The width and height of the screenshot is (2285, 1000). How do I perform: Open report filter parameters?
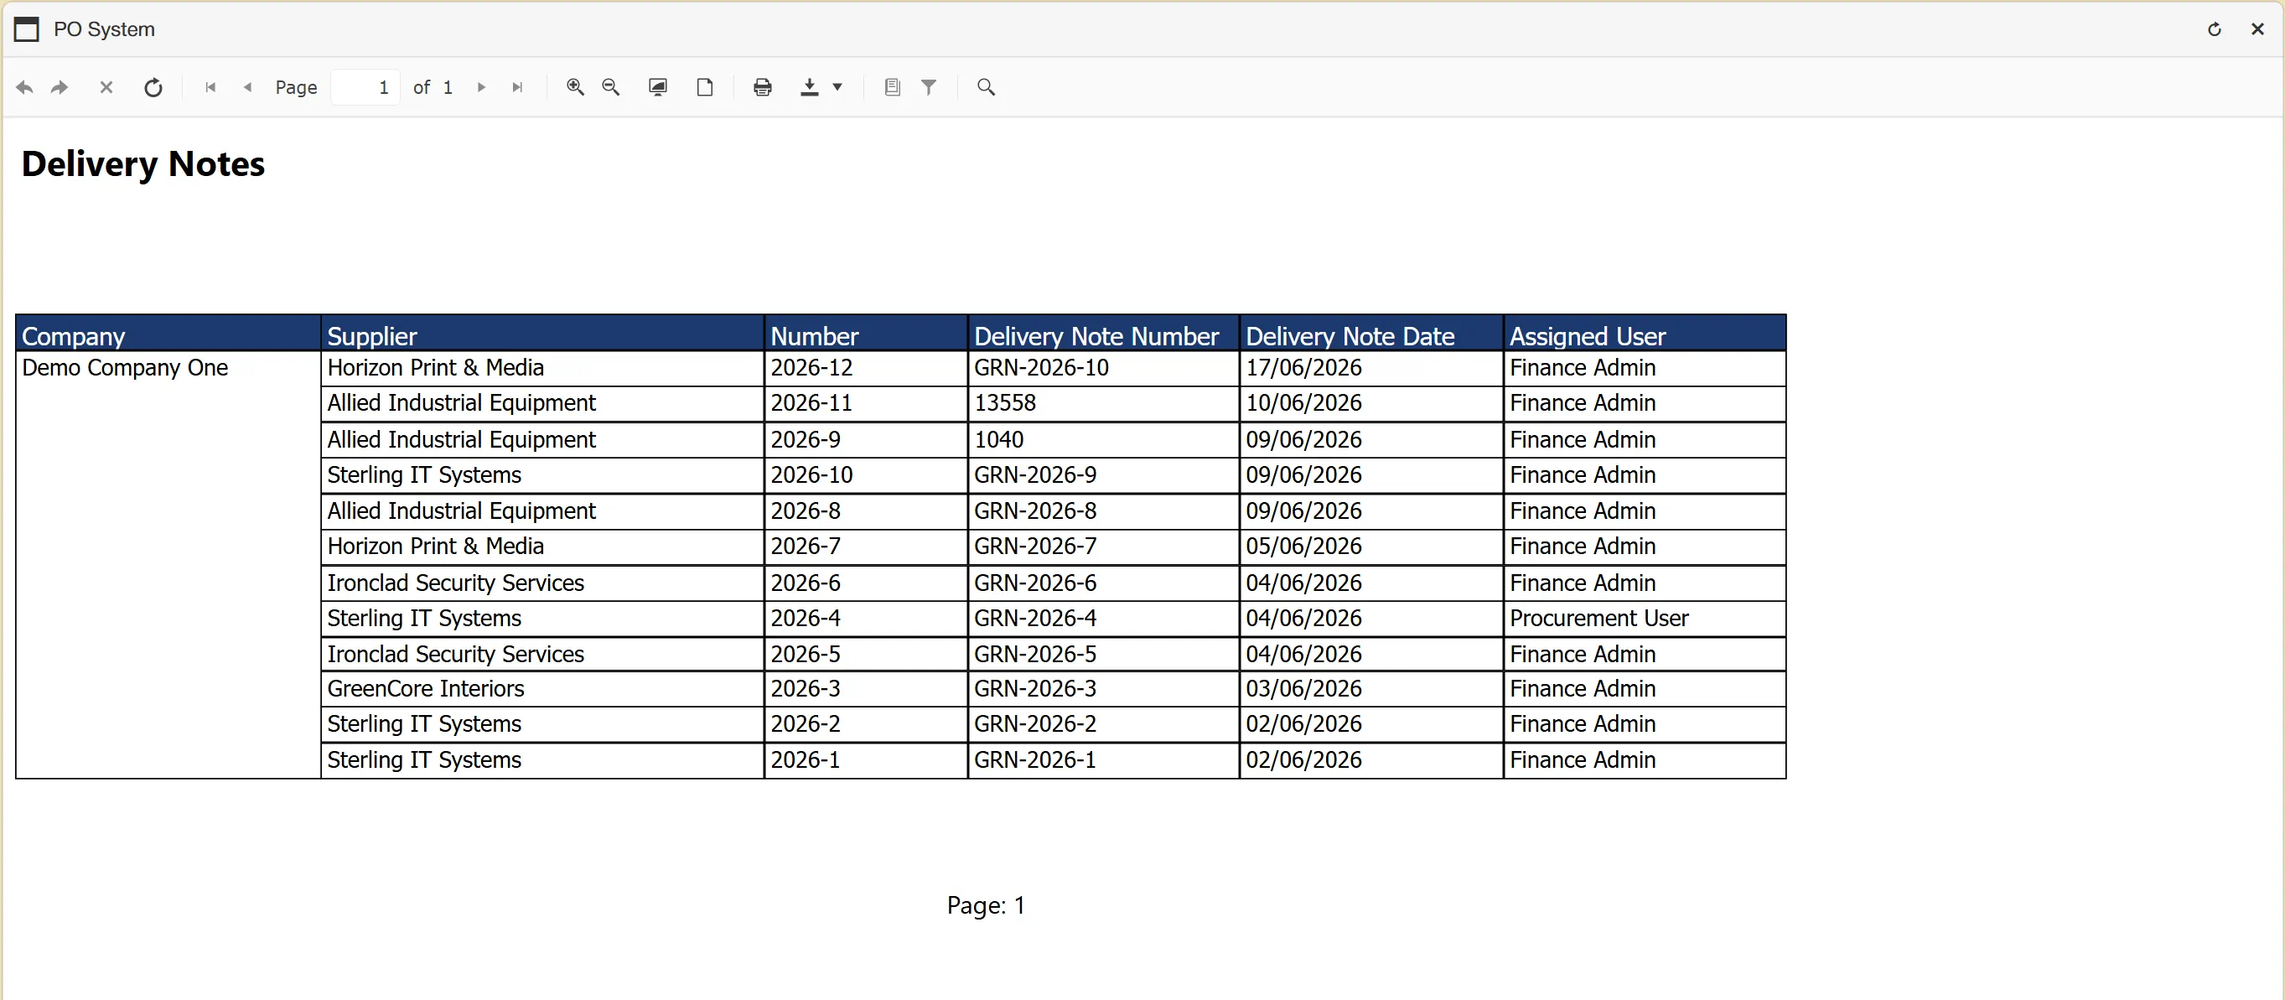[929, 87]
